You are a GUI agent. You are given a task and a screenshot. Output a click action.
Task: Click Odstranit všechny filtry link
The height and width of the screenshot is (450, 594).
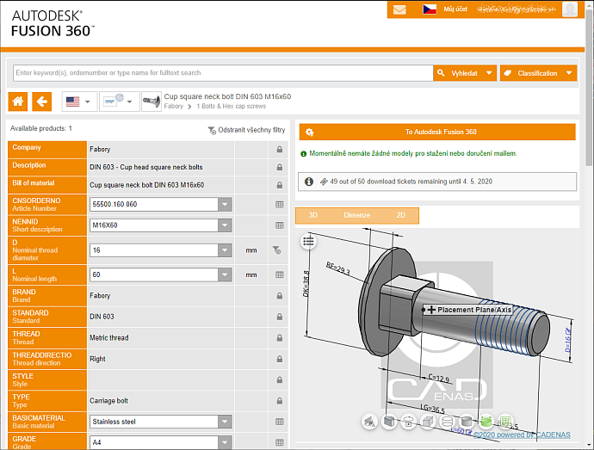coord(246,130)
